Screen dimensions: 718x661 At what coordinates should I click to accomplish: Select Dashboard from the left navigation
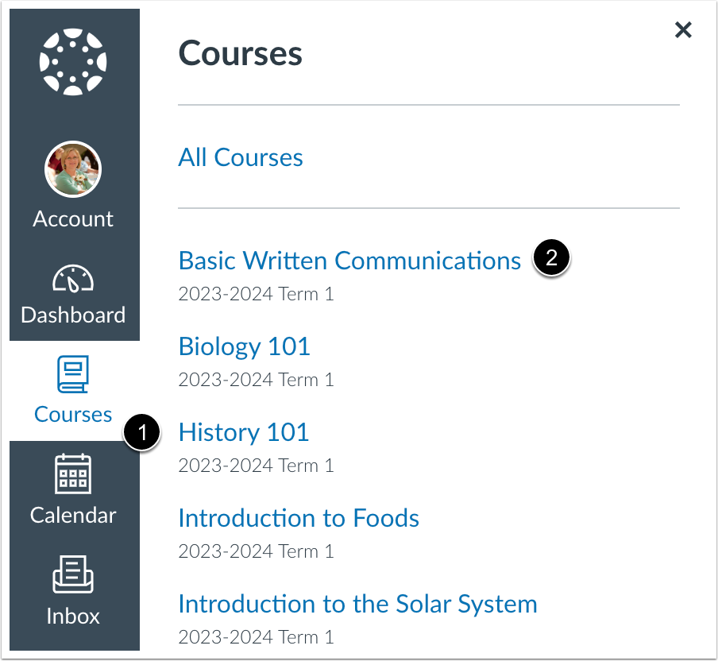pos(73,315)
